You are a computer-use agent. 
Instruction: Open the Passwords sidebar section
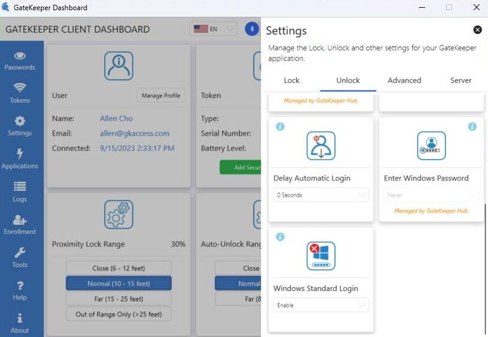coord(20,61)
